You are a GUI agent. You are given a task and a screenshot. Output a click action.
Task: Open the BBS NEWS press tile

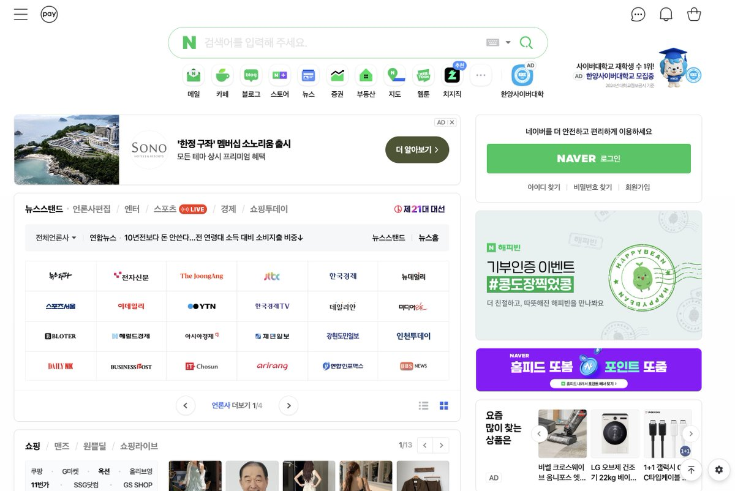click(x=413, y=366)
